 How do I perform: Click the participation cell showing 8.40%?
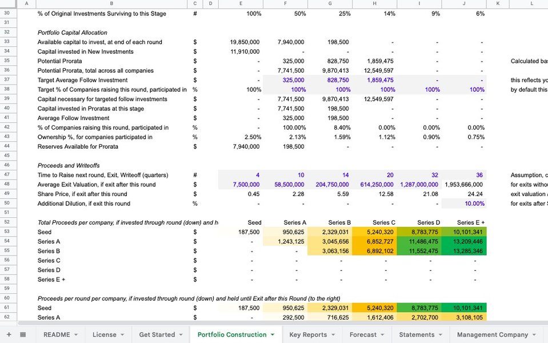coord(330,127)
